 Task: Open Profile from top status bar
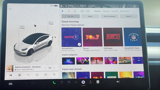pyautogui.click(x=69, y=6)
